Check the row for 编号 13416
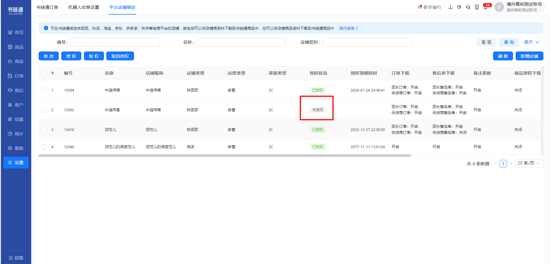 point(44,130)
